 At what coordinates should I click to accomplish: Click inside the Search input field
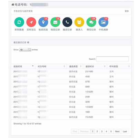click(x=112, y=59)
